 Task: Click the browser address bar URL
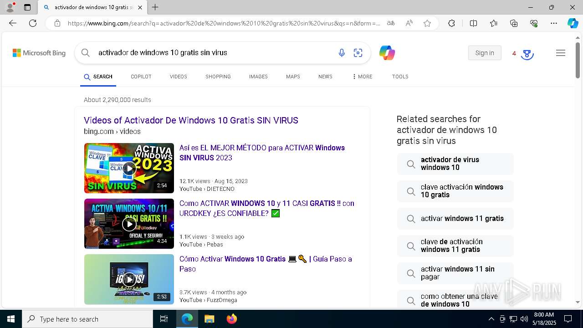224,23
